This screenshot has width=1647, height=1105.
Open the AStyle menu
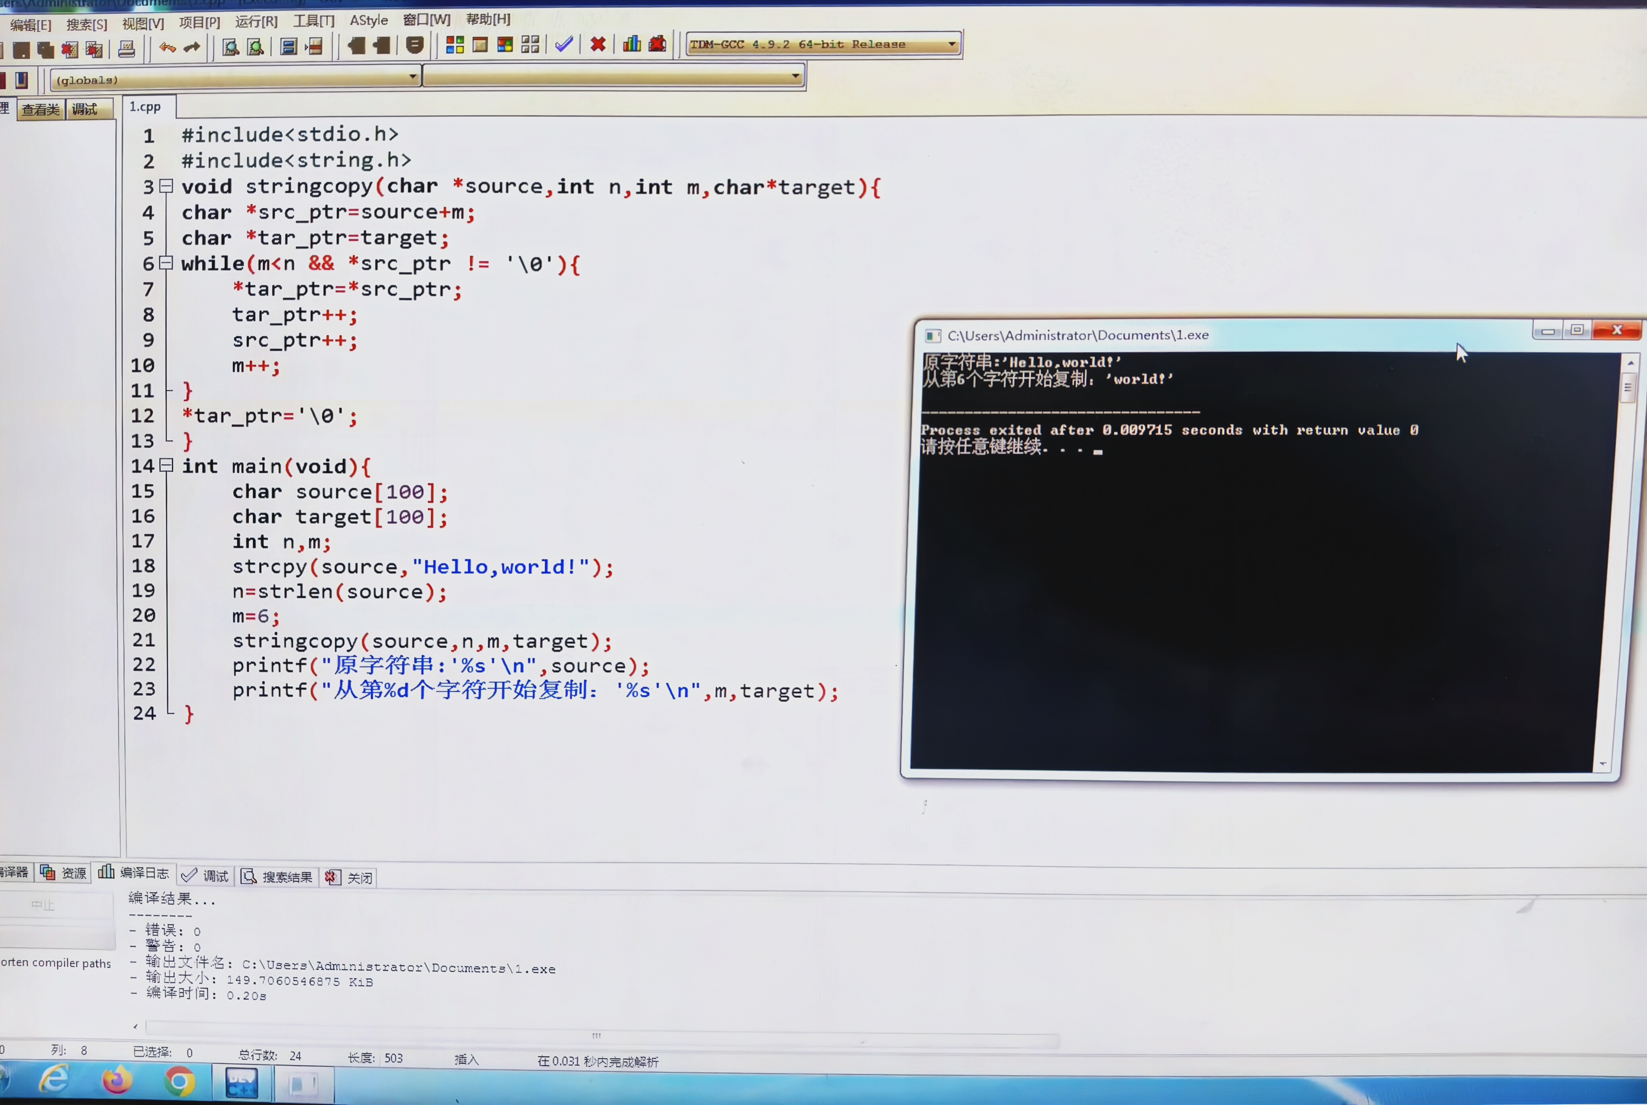tap(369, 21)
